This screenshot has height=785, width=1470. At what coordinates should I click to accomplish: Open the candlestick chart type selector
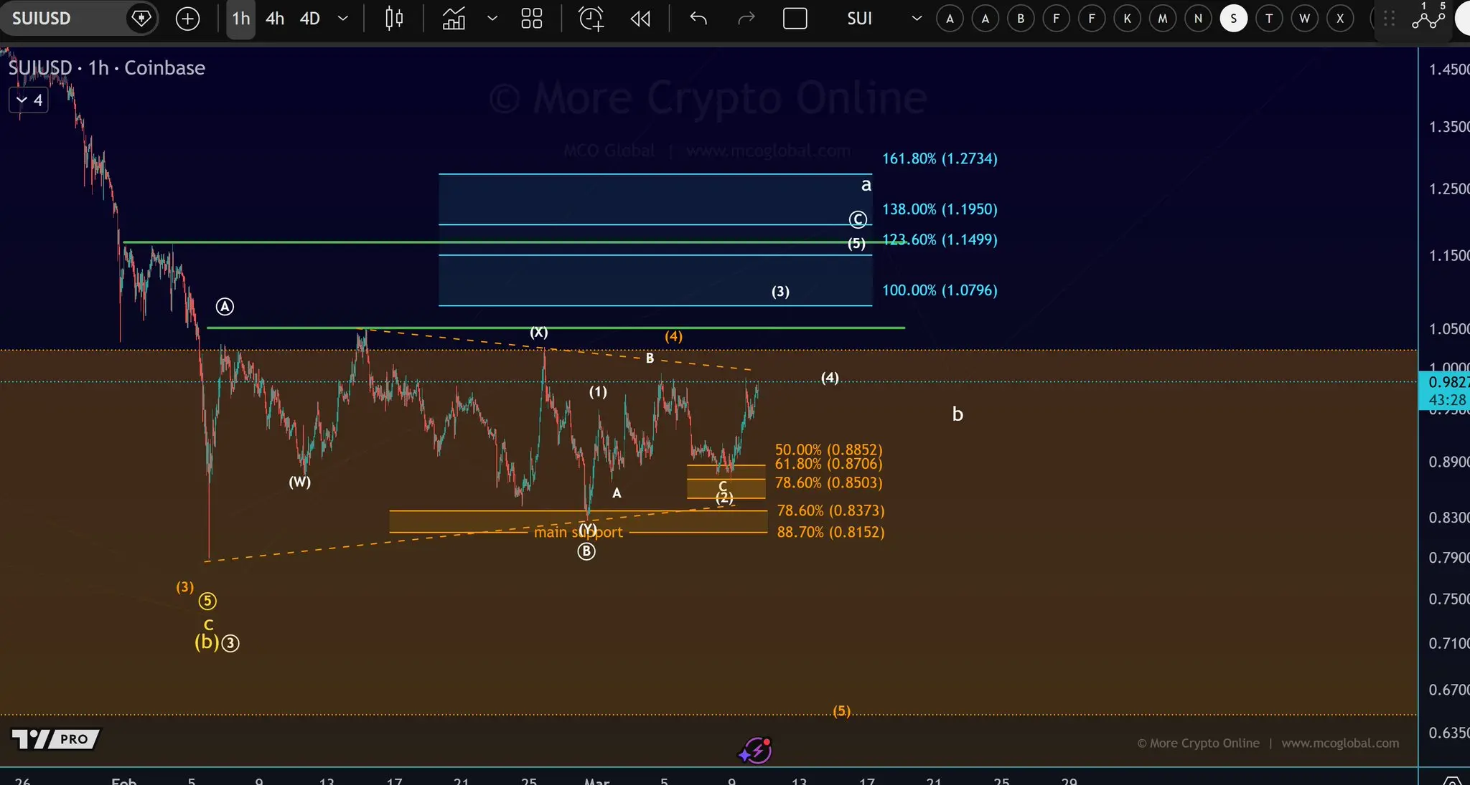coord(394,19)
